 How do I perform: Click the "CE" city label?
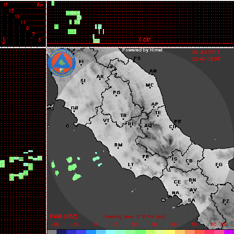point(177,182)
